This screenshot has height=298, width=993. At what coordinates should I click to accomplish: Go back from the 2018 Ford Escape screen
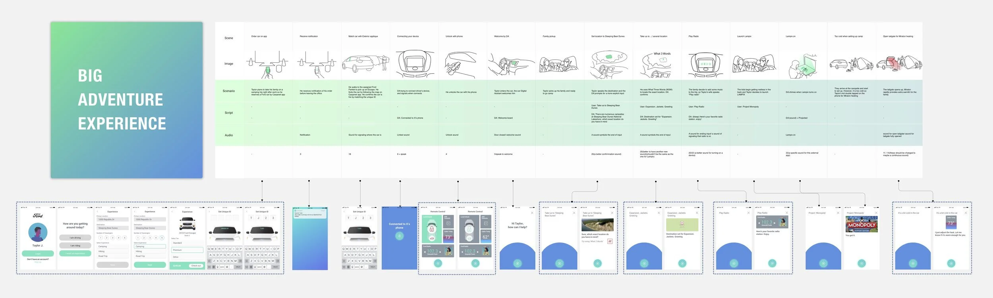173,211
